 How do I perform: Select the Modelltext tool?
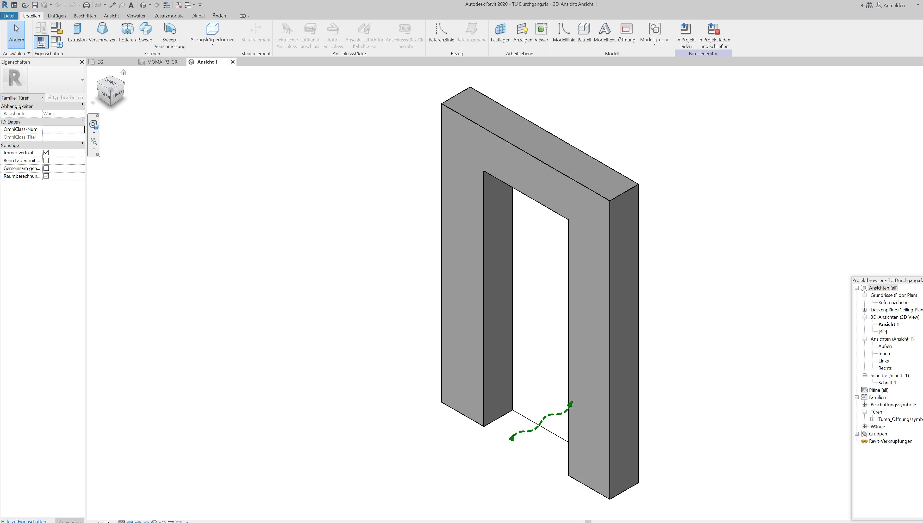coord(604,32)
